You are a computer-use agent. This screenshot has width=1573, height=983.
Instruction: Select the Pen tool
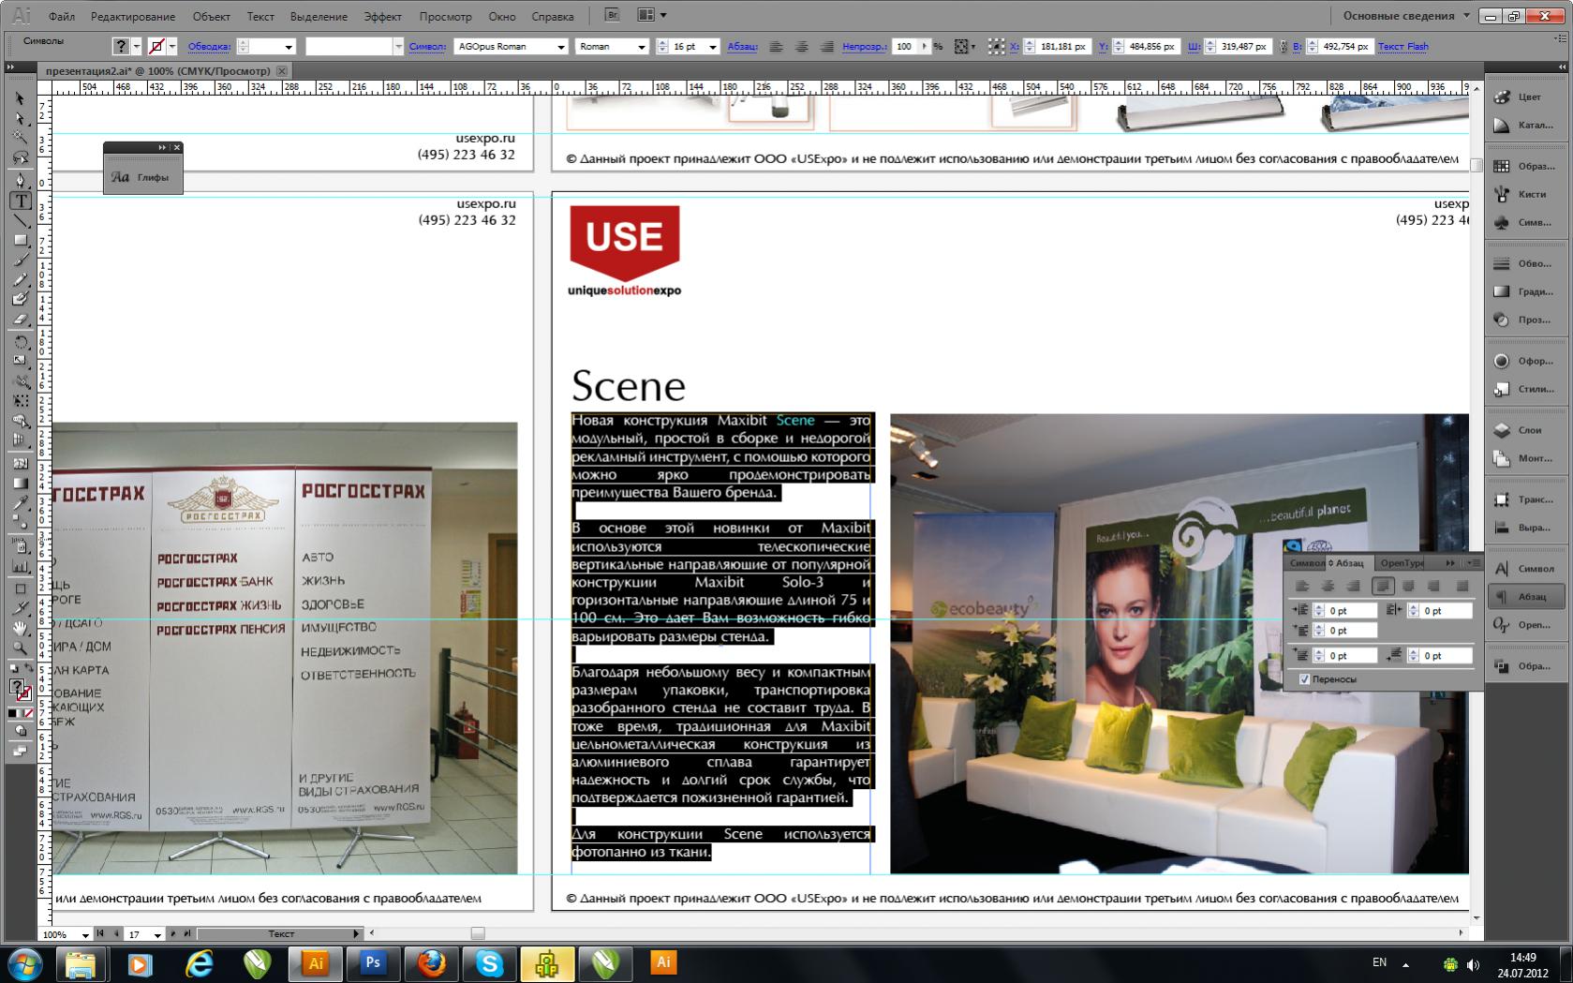tap(20, 180)
